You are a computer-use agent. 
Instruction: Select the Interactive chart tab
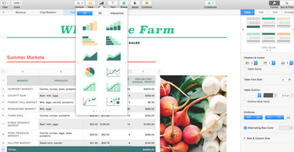pos(117,13)
